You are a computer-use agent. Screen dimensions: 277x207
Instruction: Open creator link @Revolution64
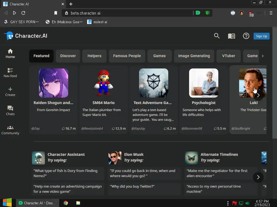(x=92, y=129)
